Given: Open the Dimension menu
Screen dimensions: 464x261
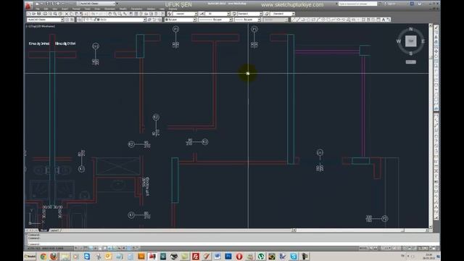Looking at the screenshot, I should point(109,9).
